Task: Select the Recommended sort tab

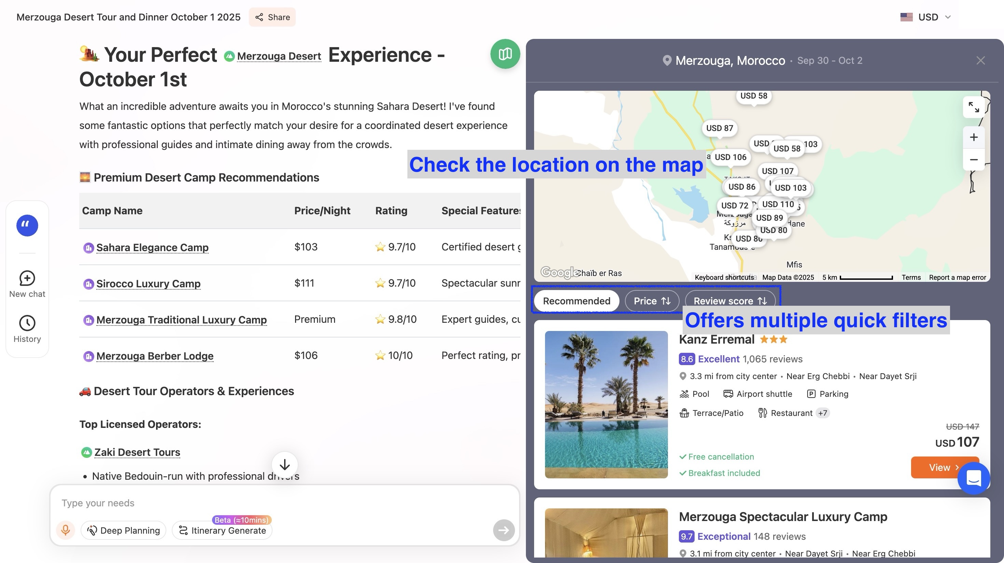Action: (576, 301)
